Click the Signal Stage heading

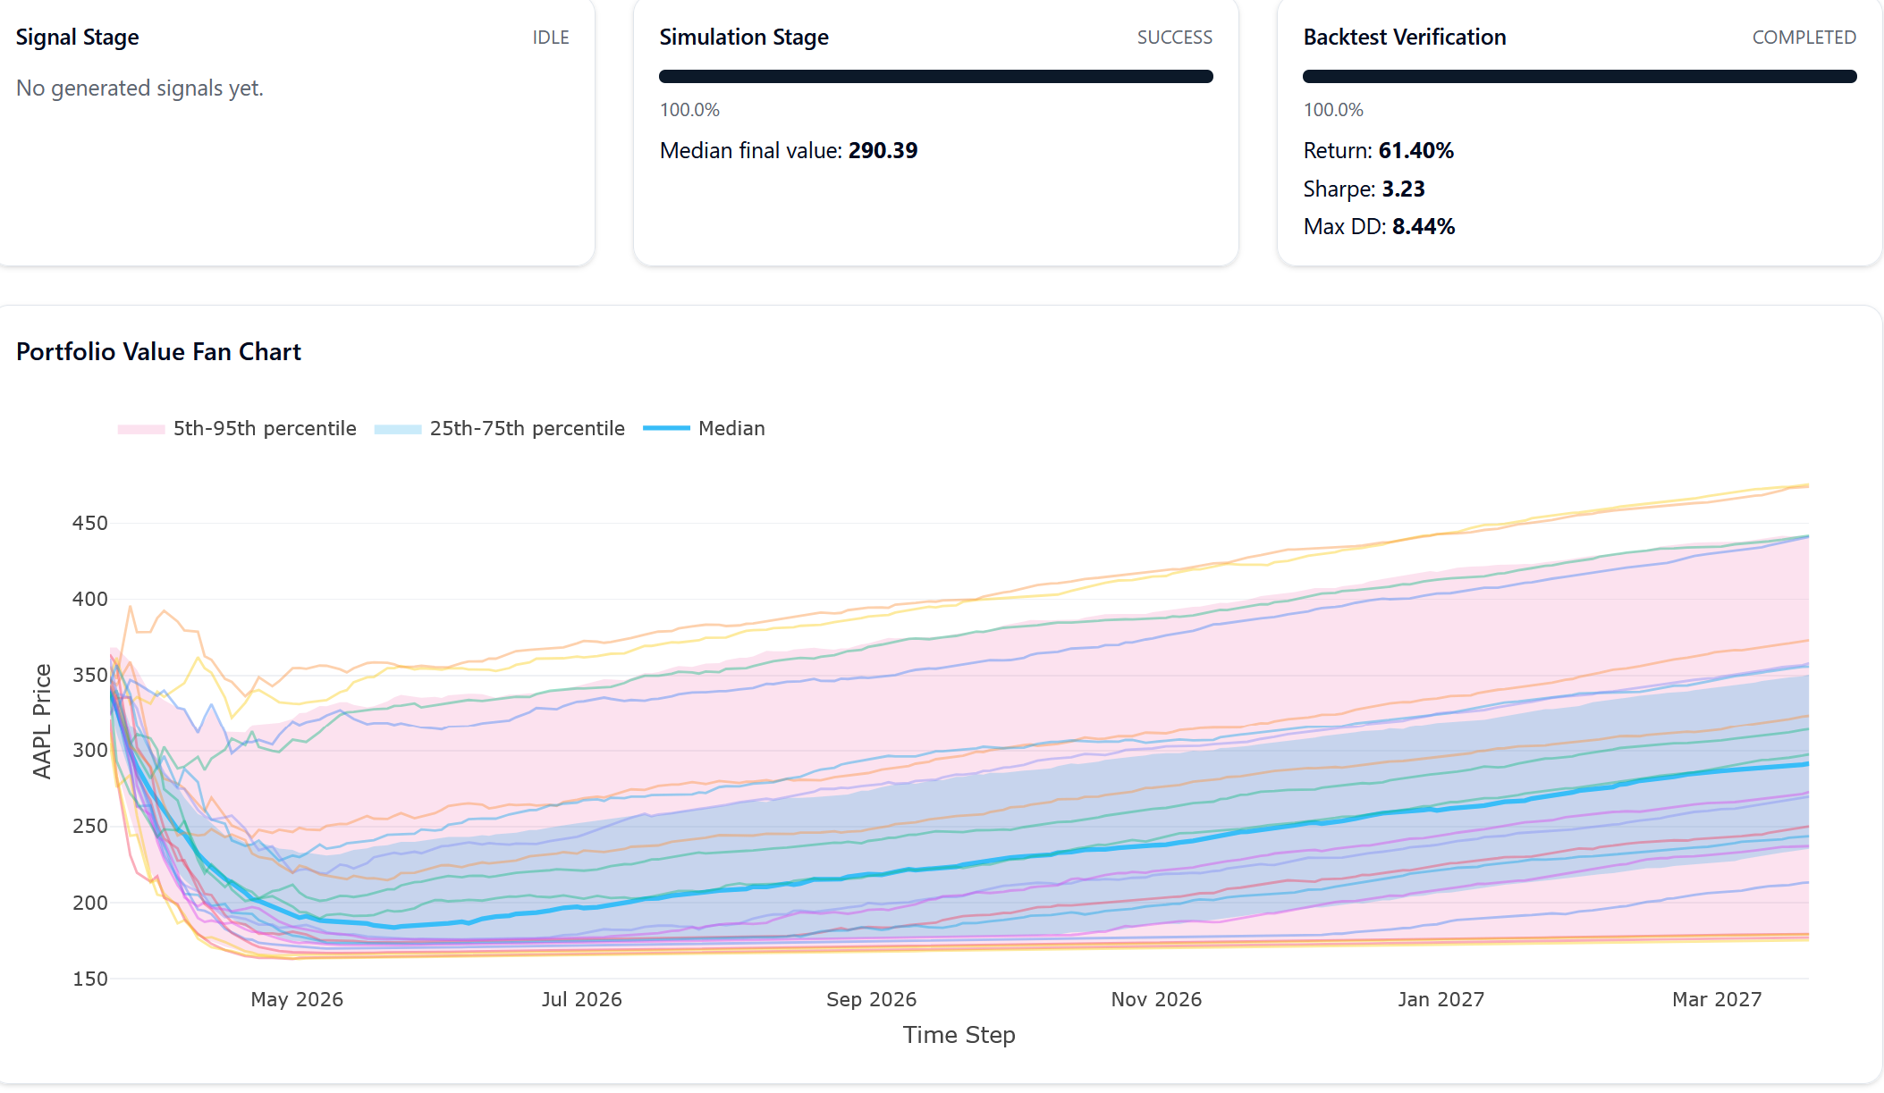pyautogui.click(x=78, y=38)
